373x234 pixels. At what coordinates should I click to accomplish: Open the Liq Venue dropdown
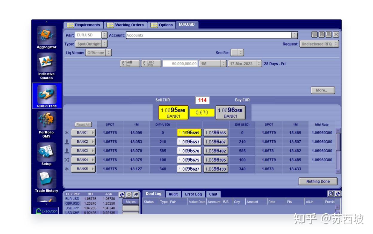point(109,53)
